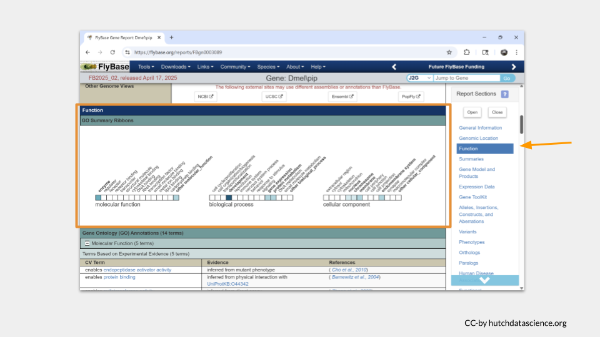Click the browser back arrow
The height and width of the screenshot is (337, 600).
point(87,52)
